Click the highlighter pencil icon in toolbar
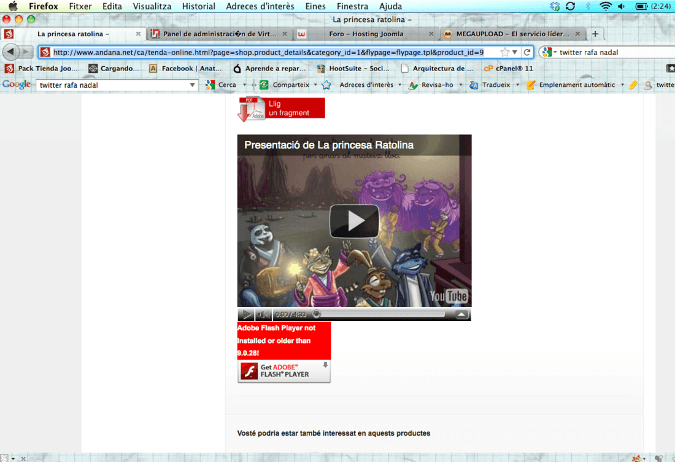The height and width of the screenshot is (462, 675). 633,85
